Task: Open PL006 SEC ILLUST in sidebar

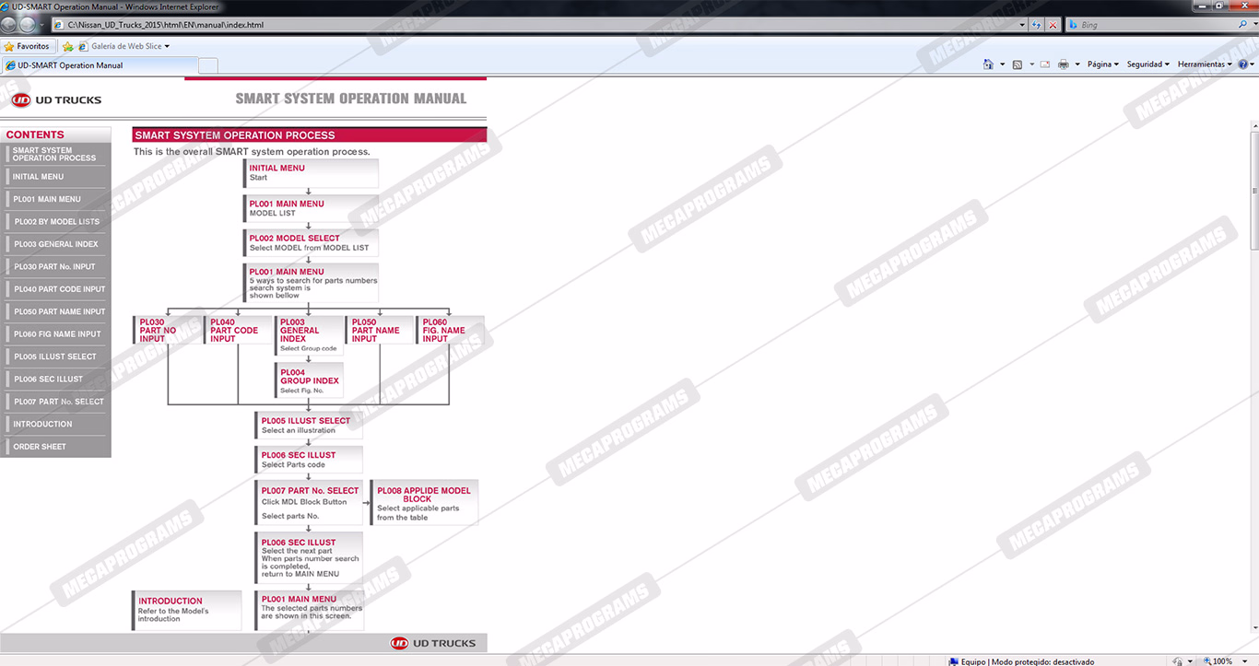Action: pos(55,379)
